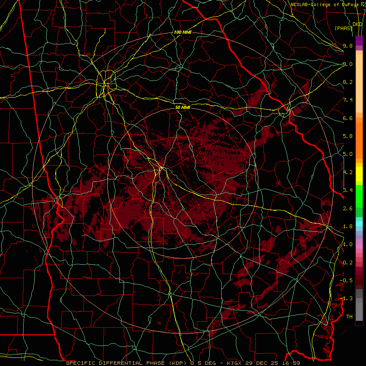Click the 0.2 value on the scale
366x366 pixels.
click(348, 263)
